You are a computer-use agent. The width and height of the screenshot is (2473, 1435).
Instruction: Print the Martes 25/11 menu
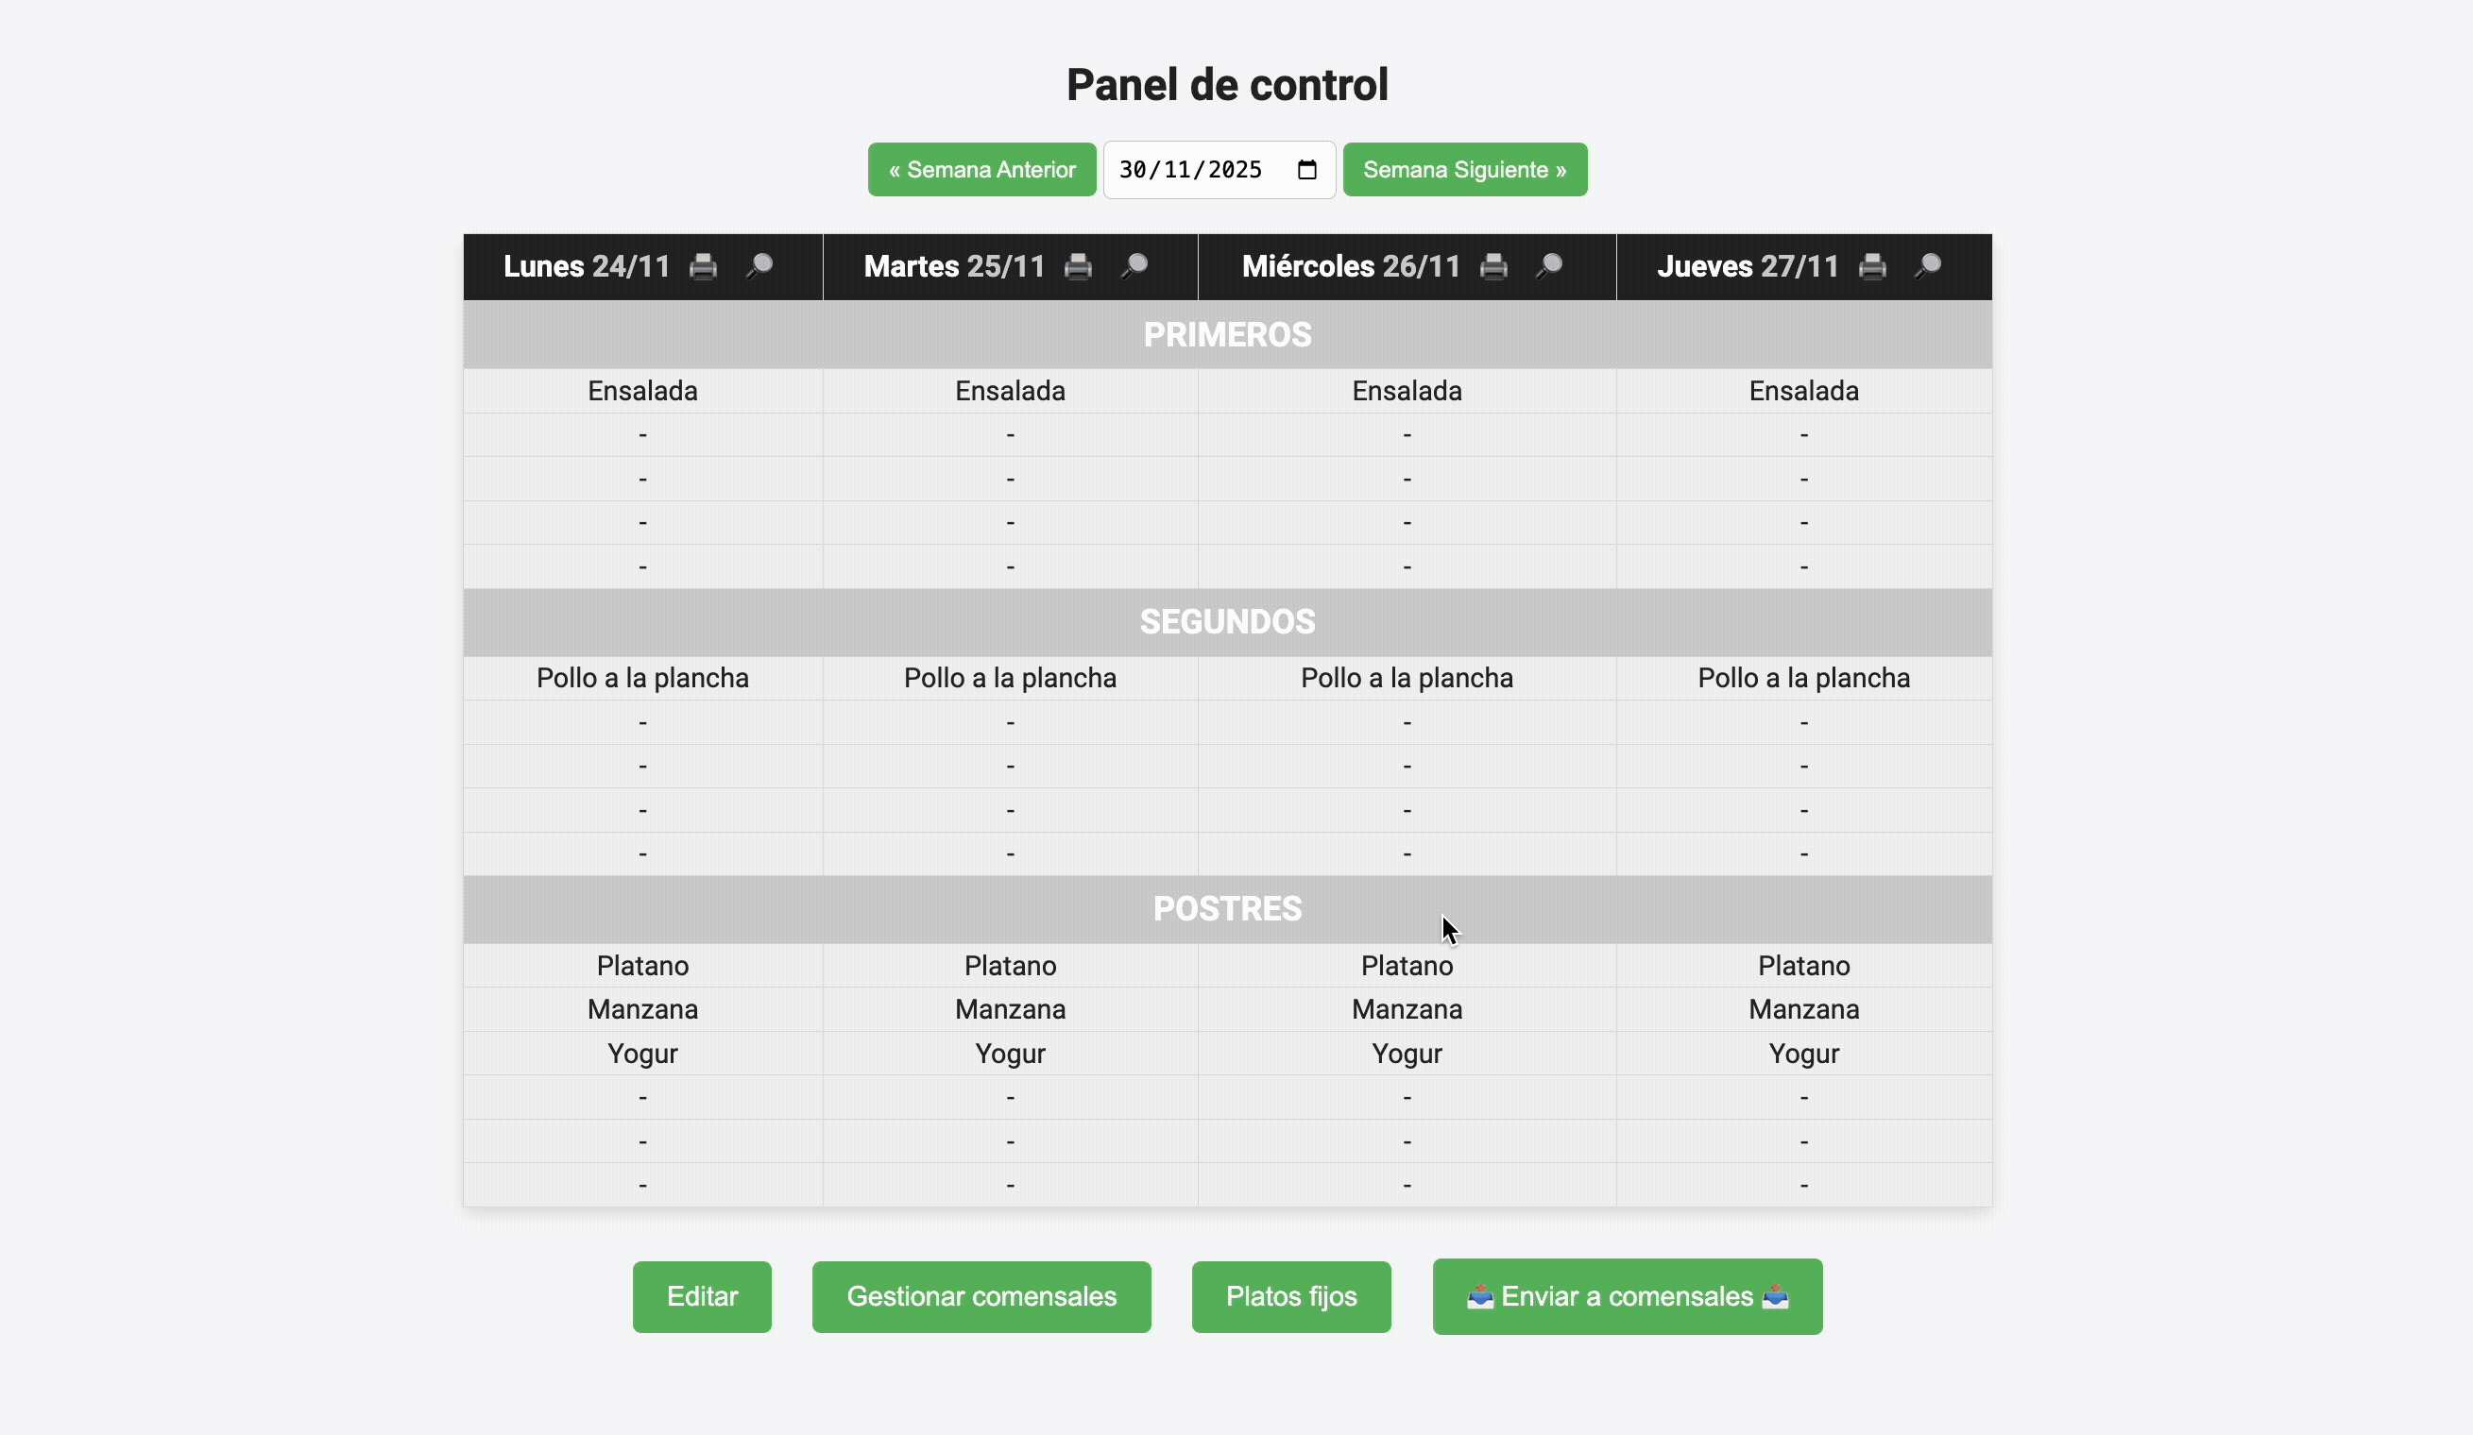click(x=1078, y=266)
